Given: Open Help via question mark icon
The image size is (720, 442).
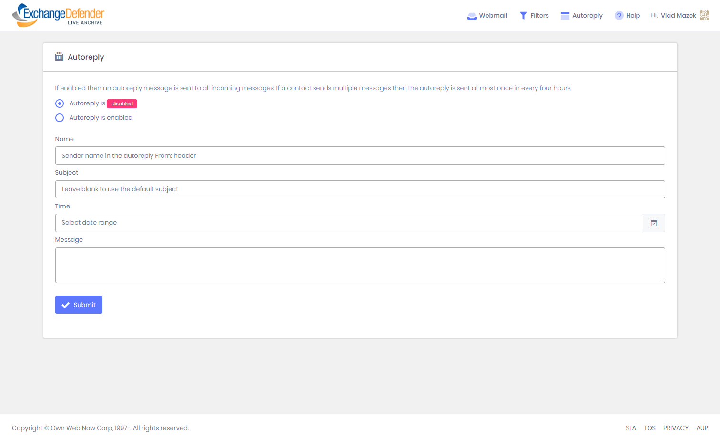Looking at the screenshot, I should tap(619, 16).
